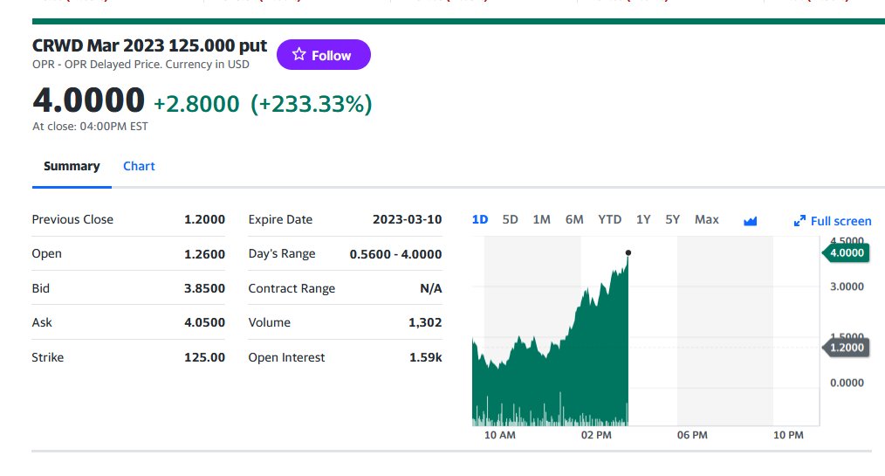Viewport: 885px width, 476px height.
Task: Click the green 4.0000 price marker
Action: pyautogui.click(x=846, y=252)
